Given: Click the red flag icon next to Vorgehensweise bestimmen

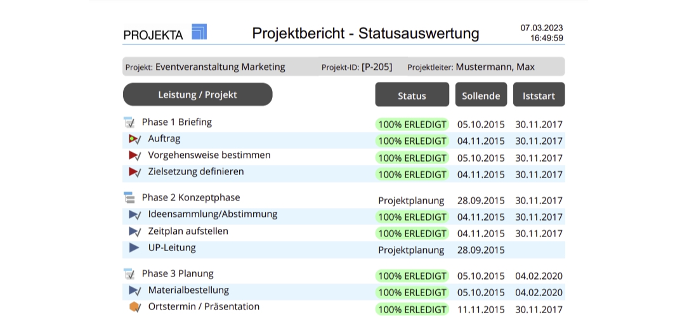Looking at the screenshot, I should [134, 155].
